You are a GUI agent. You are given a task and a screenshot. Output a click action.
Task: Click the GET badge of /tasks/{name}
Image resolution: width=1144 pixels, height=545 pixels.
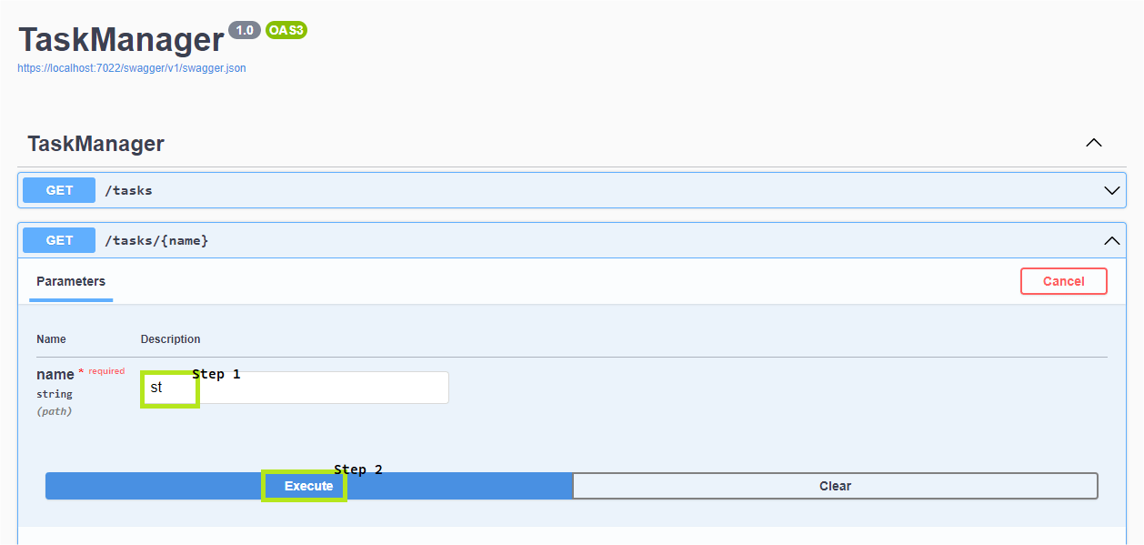tap(59, 240)
